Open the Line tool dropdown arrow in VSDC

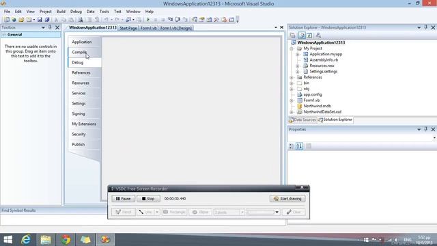[157, 212]
